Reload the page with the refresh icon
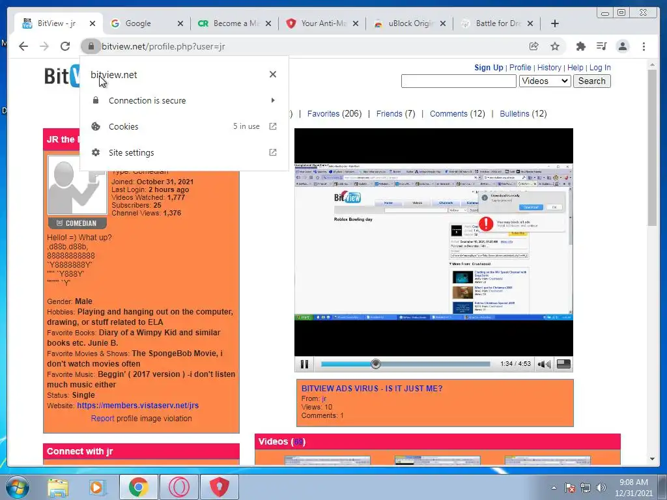The width and height of the screenshot is (667, 500). click(x=64, y=46)
